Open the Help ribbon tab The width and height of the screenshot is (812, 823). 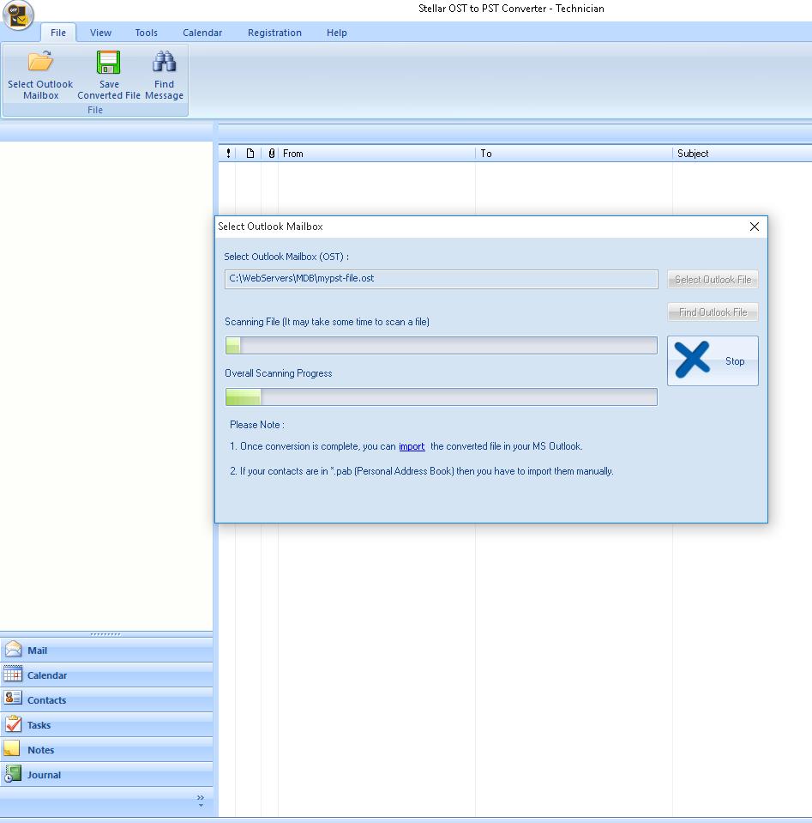[x=337, y=33]
